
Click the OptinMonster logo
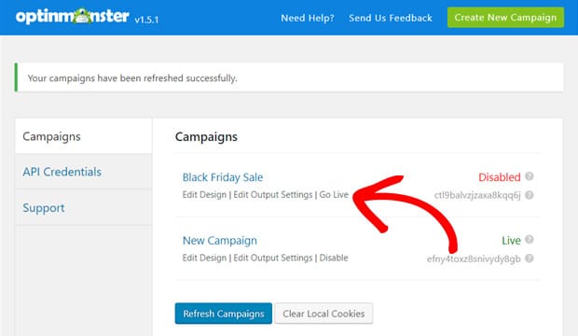73,16
